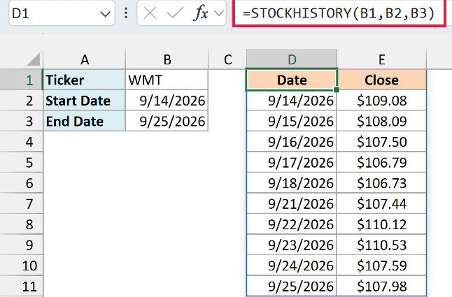
Task: Select row 6 header
Action: click(22, 183)
